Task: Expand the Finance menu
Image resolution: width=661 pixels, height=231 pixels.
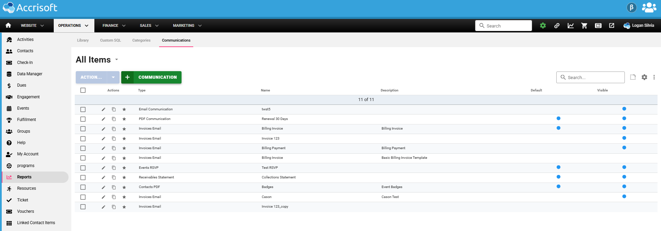Action: tap(114, 26)
